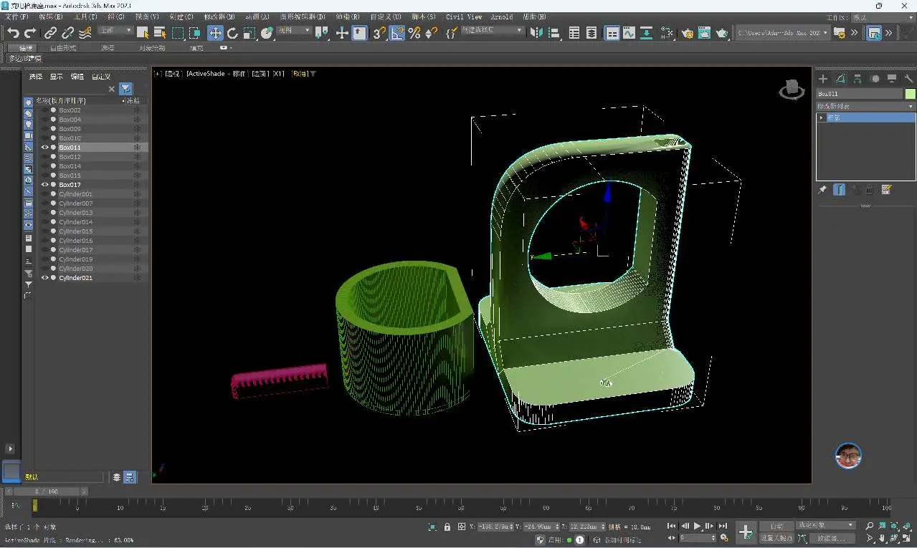This screenshot has height=548, width=917.
Task: Open the Select by Name list tool
Action: coord(160,33)
